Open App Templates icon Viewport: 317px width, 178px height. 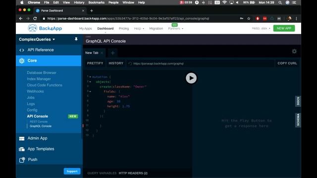click(x=22, y=149)
